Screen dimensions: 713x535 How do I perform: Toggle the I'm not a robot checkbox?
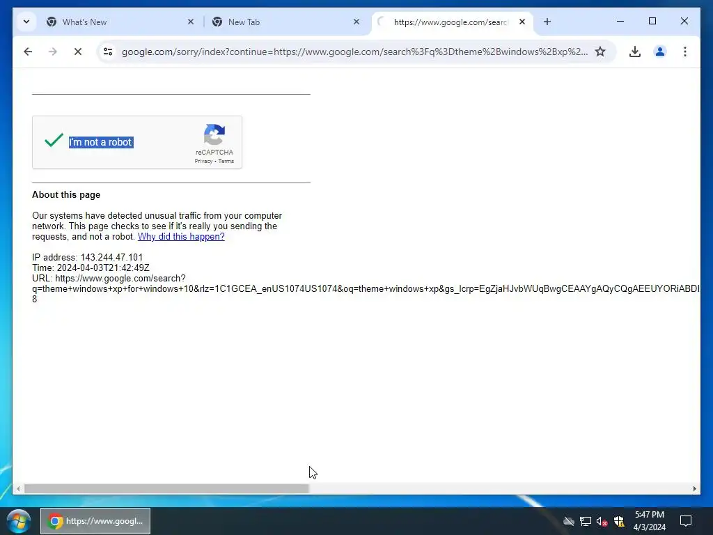(54, 140)
